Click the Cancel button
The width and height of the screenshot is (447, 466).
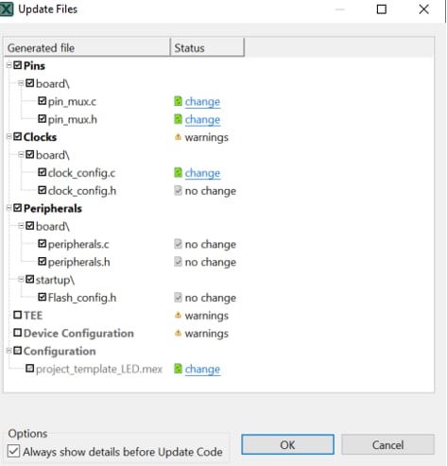tap(387, 444)
